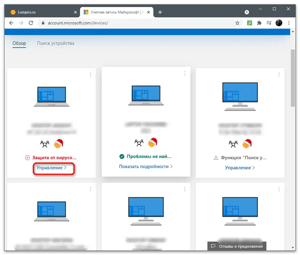Open options menu on bottom-right desktop card
Viewport: 300px width, 255px height.
coord(279,189)
